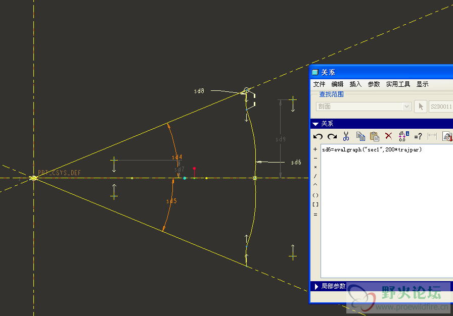Image resolution: width=453 pixels, height=316 pixels.
Task: Insert exponent caret operator
Action: (315, 185)
